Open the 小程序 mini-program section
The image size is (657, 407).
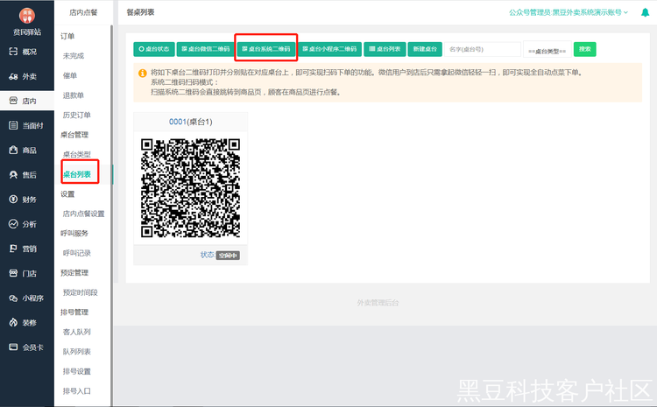tap(26, 298)
